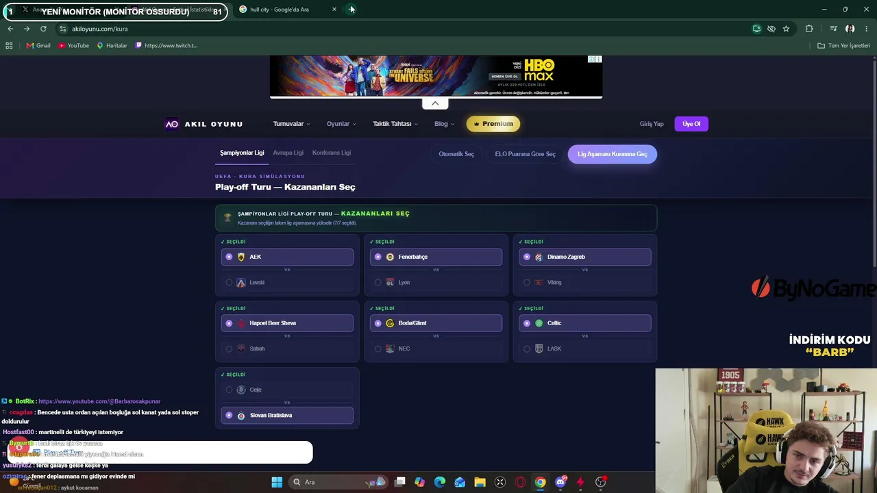The width and height of the screenshot is (877, 493).
Task: Click the Üye Ol button
Action: pos(691,124)
